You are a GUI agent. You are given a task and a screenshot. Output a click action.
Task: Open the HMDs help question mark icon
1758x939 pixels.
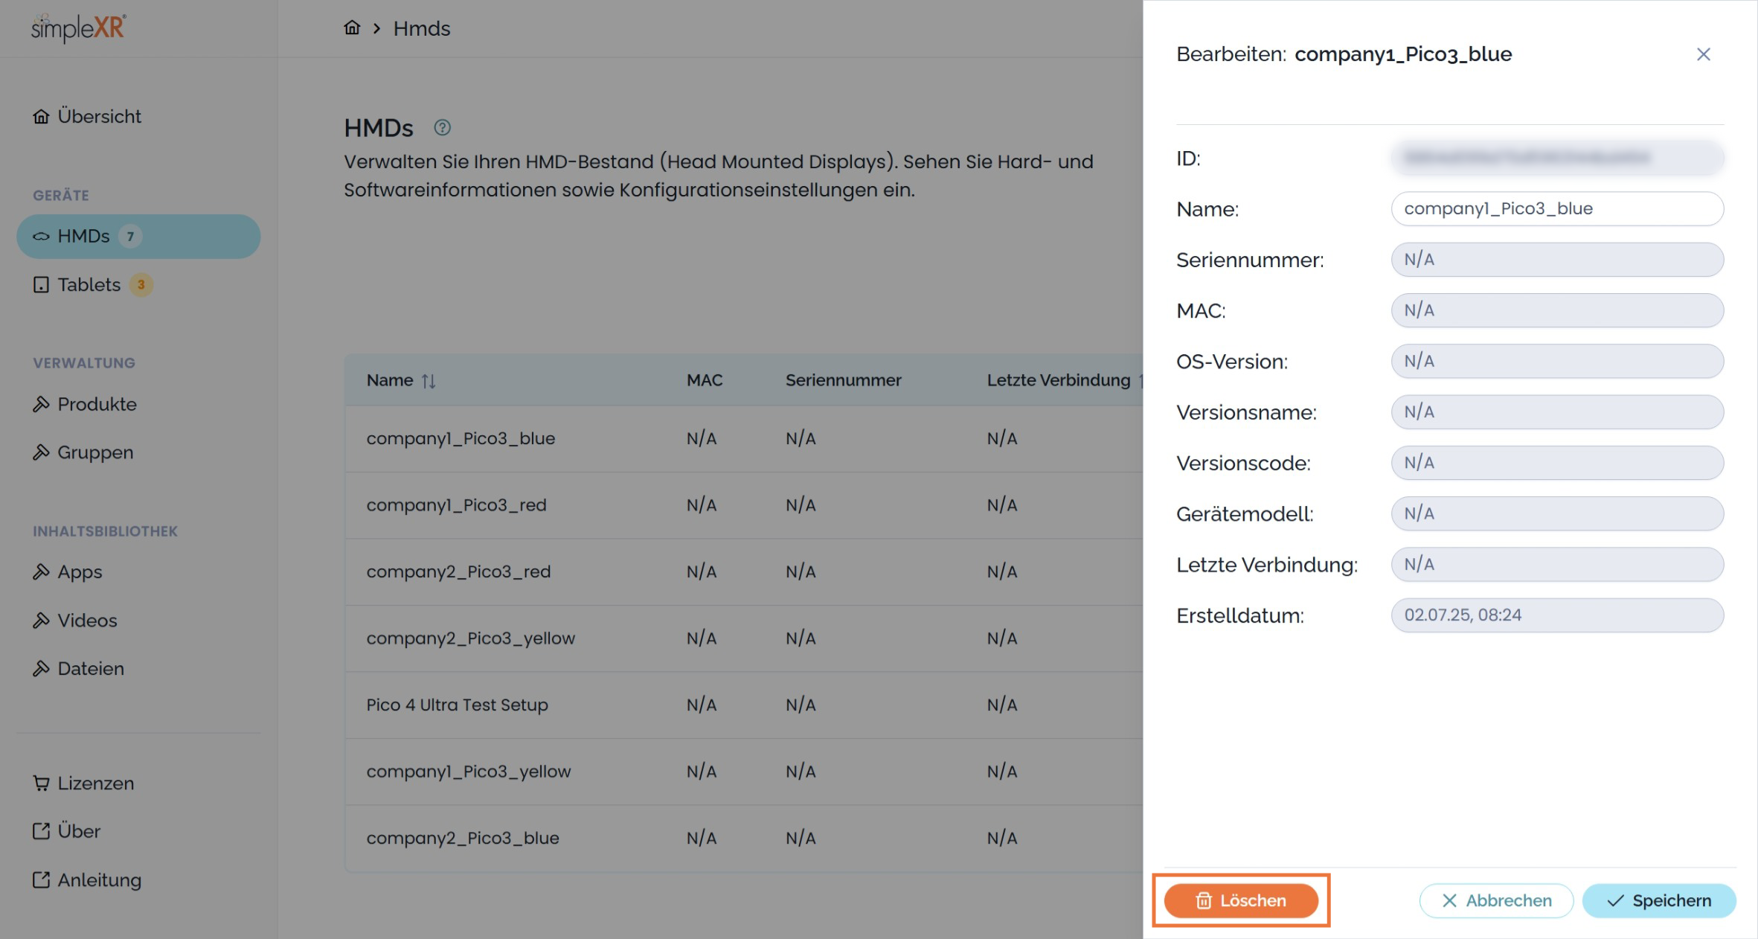(442, 128)
